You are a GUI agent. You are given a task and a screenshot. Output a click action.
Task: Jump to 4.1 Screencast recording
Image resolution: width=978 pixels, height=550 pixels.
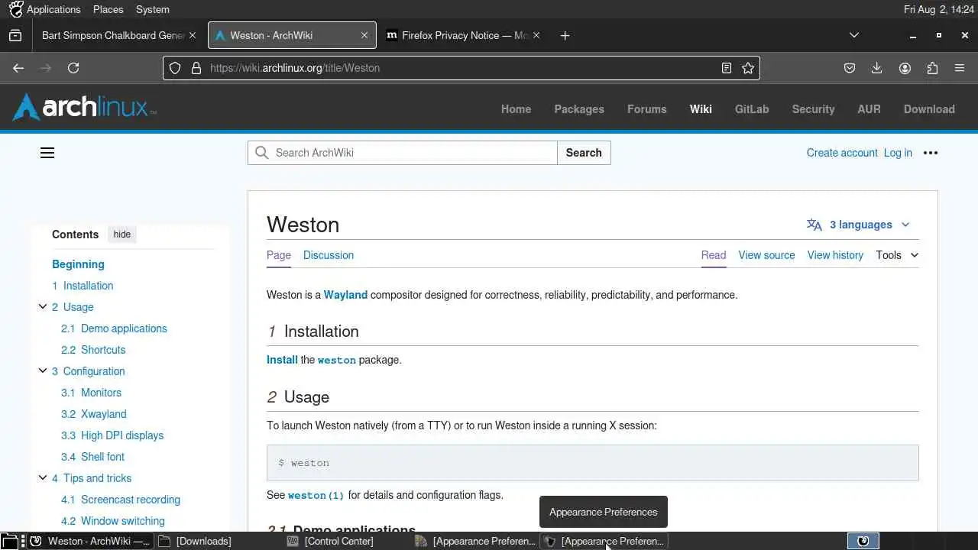121,500
